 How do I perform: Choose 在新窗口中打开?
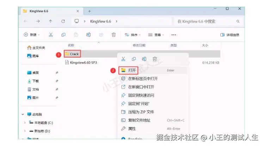(x=153, y=87)
